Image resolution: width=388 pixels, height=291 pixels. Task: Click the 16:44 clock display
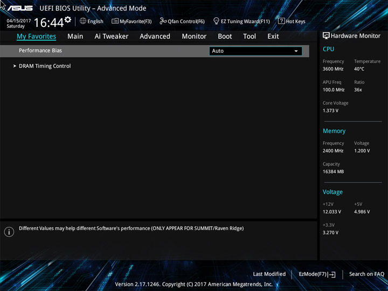coord(48,23)
